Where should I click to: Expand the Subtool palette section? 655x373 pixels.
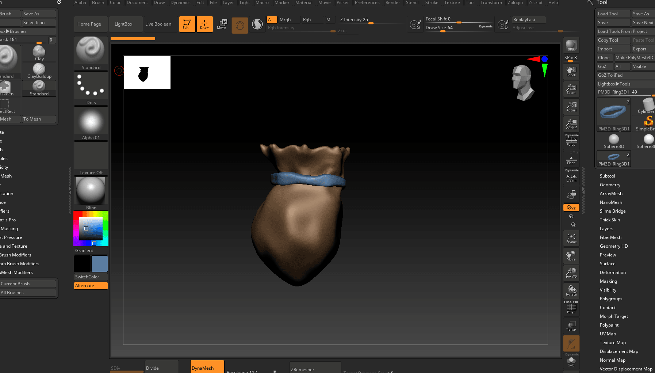coord(607,176)
